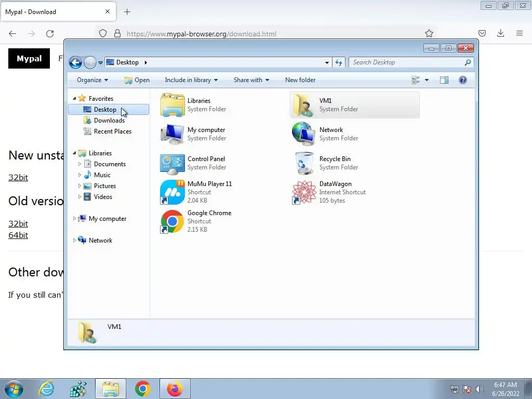Click the site padlock security icon
Image resolution: width=532 pixels, height=399 pixels.
tap(117, 33)
